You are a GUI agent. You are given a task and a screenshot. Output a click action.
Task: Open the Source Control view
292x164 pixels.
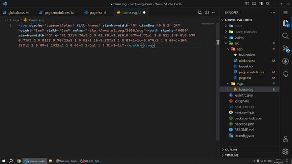(x=286, y=49)
